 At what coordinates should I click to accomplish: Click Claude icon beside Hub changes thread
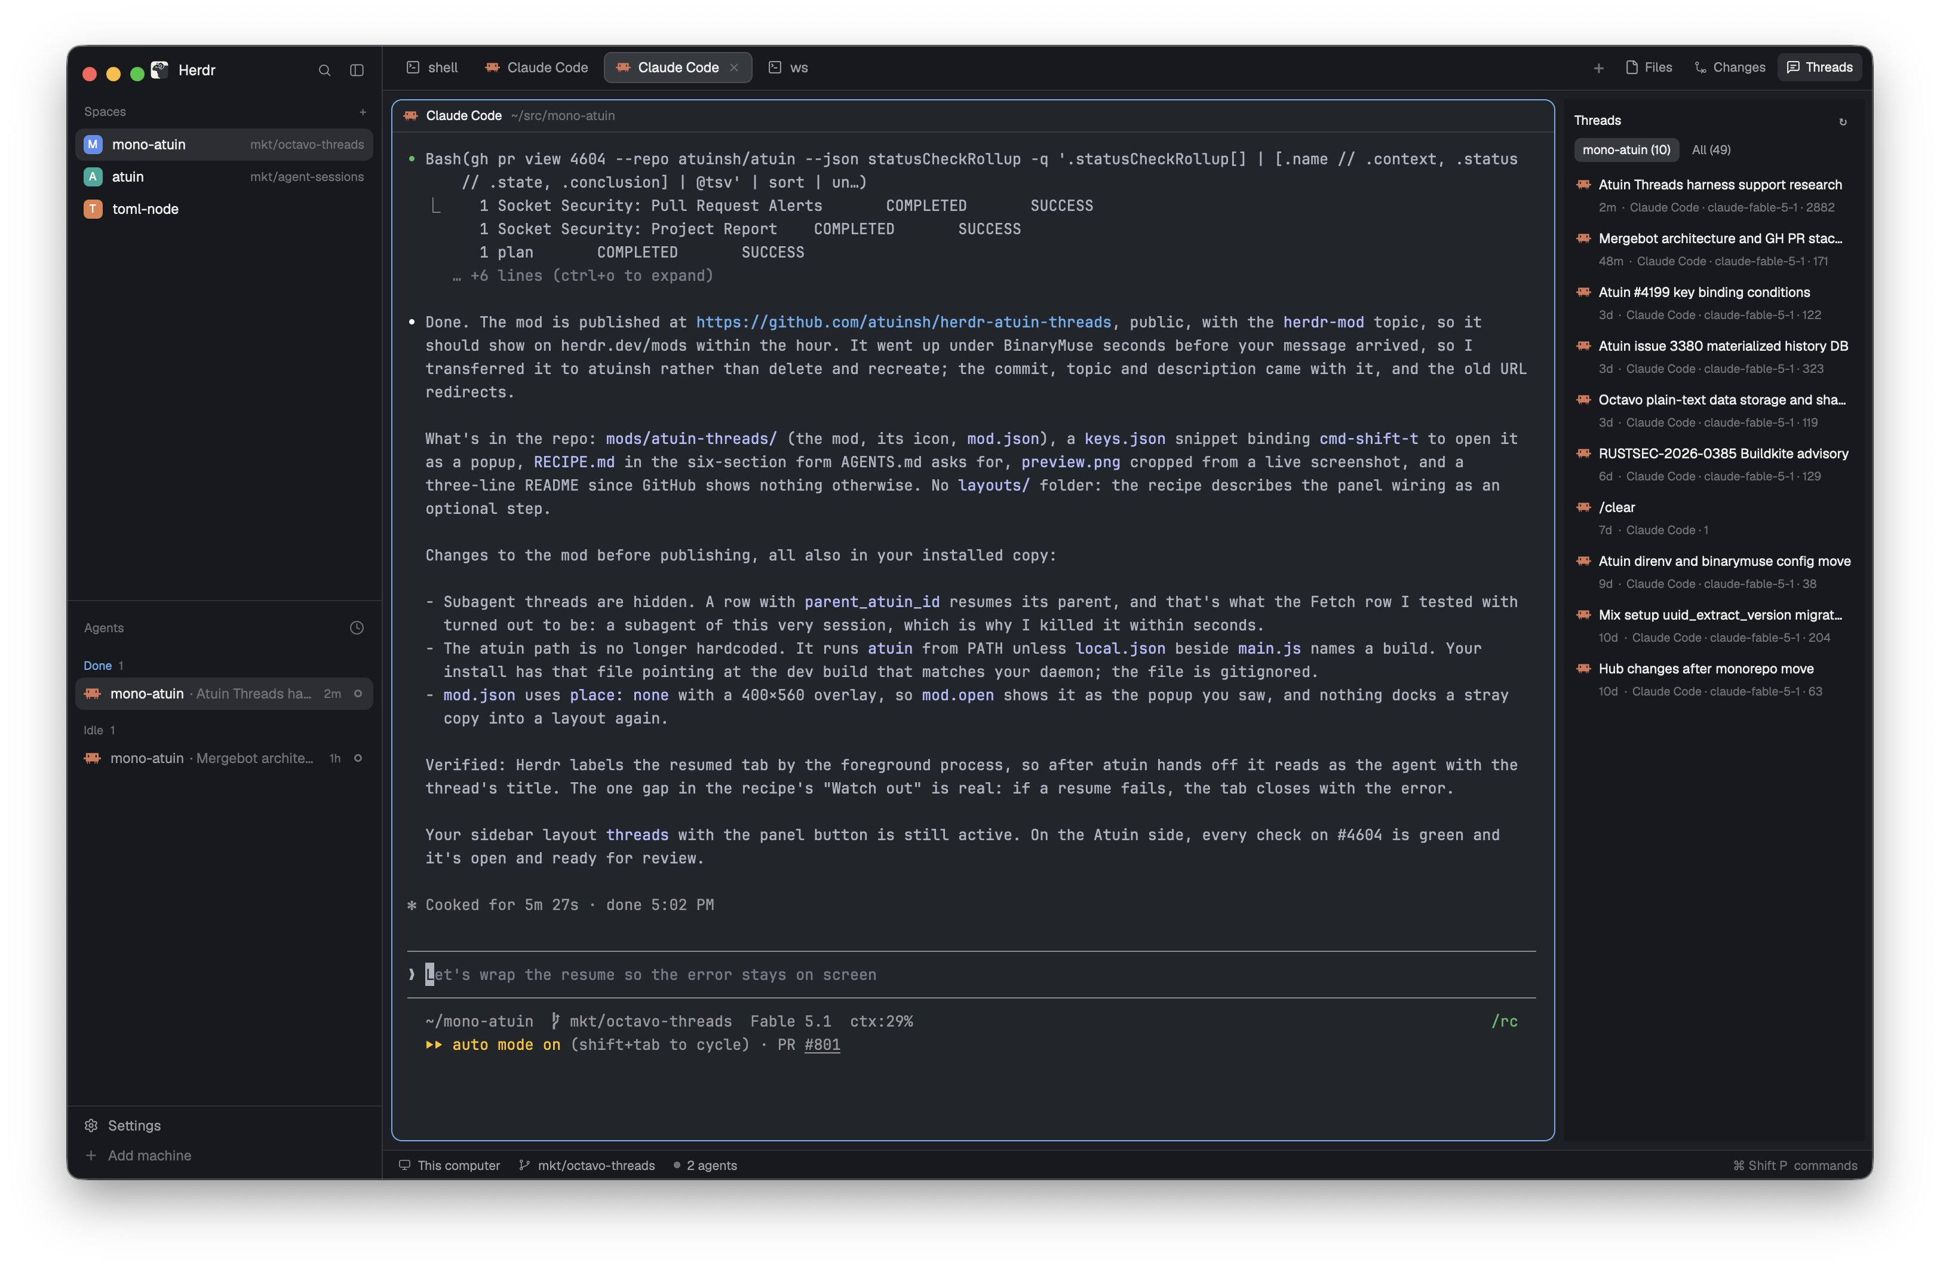pos(1584,669)
